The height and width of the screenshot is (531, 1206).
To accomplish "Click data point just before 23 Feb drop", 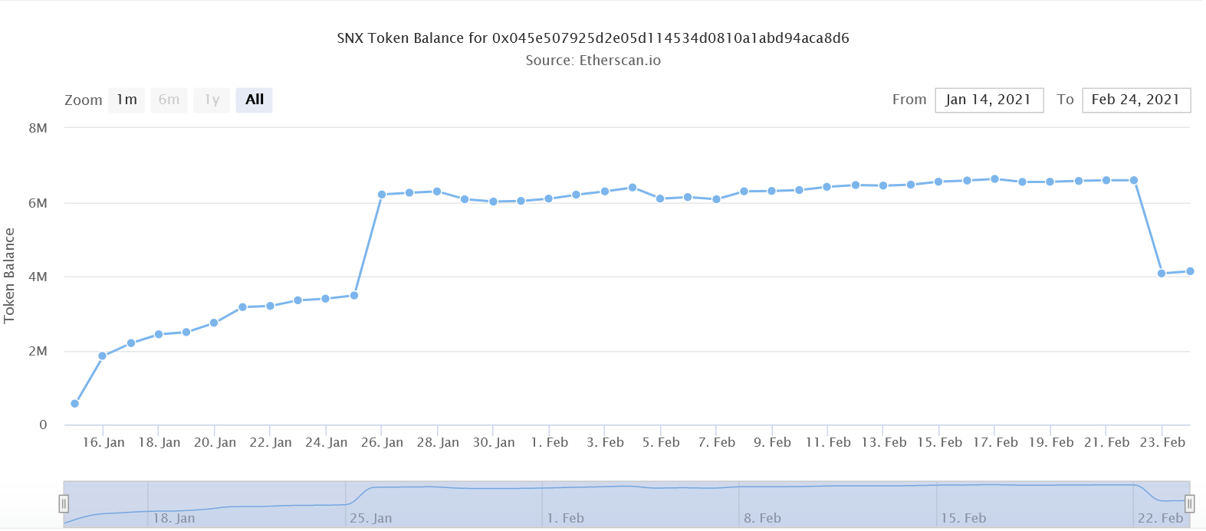I will pyautogui.click(x=1134, y=181).
